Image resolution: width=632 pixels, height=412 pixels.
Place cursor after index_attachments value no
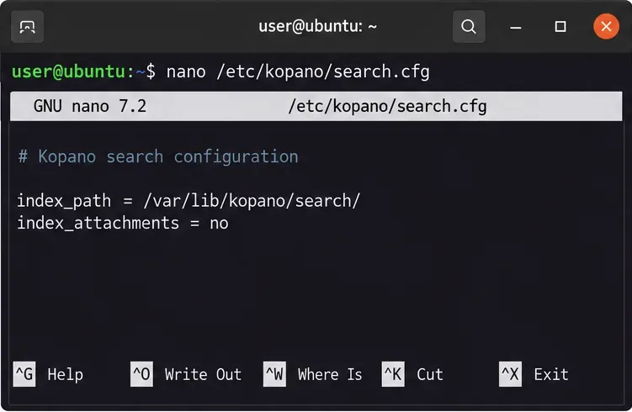tap(230, 223)
